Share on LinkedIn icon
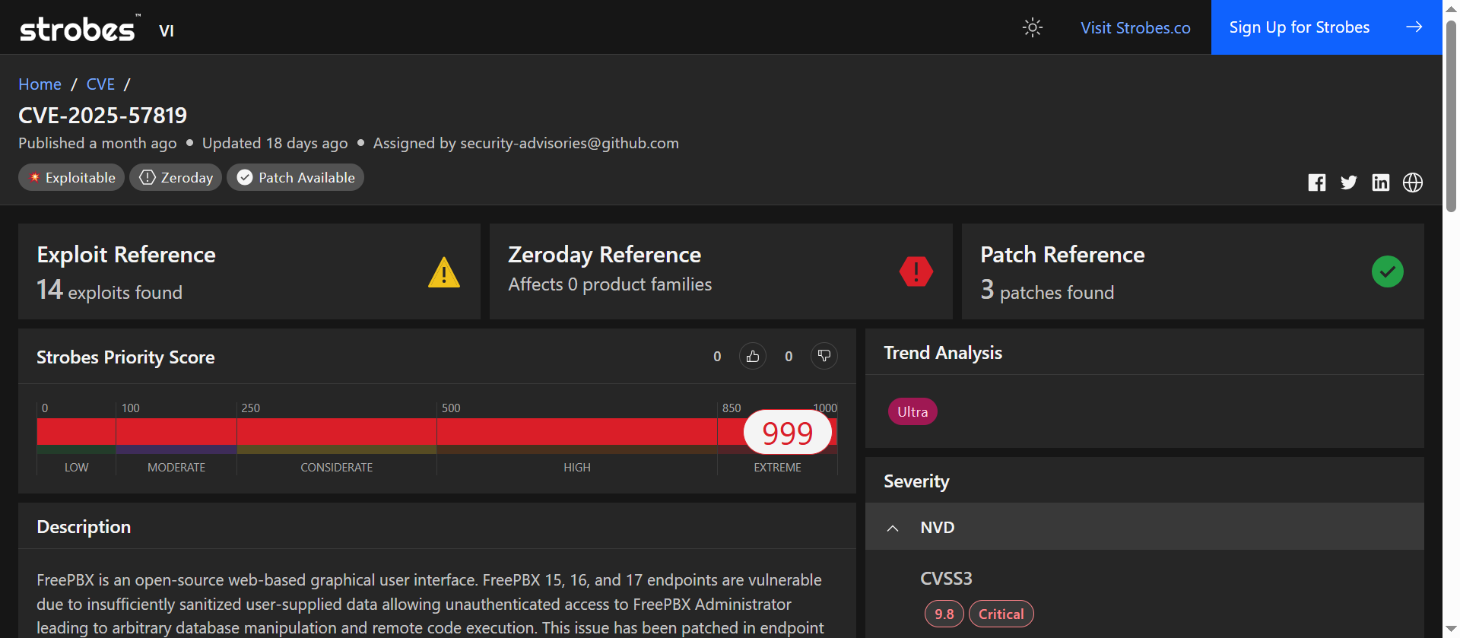Image resolution: width=1460 pixels, height=638 pixels. pos(1381,183)
